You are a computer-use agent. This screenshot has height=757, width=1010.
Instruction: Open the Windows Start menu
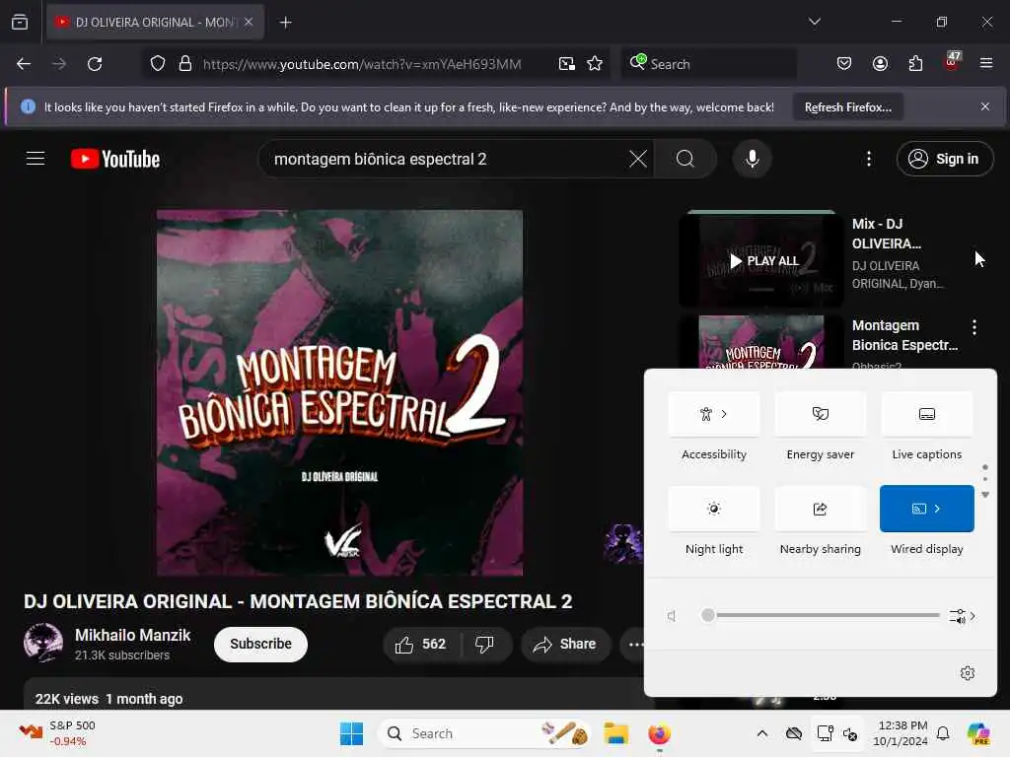tap(352, 733)
